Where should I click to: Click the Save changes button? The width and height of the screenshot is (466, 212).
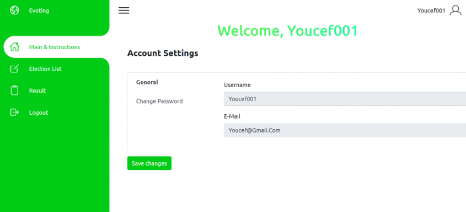[149, 163]
